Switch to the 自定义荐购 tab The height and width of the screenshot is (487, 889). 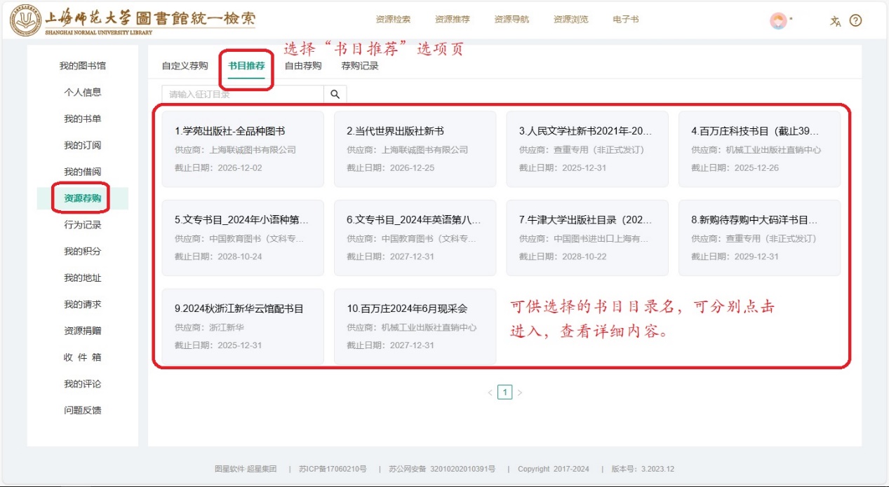tap(185, 67)
